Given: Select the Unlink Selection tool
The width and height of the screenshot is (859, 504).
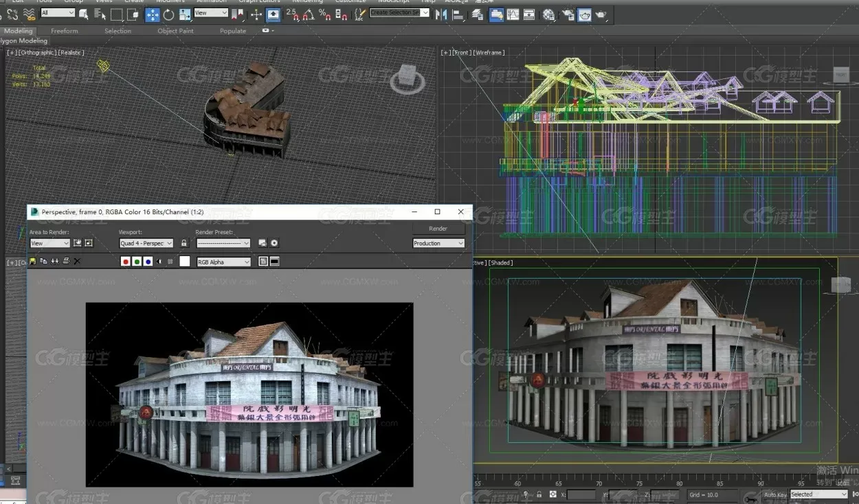Looking at the screenshot, I should (x=12, y=14).
